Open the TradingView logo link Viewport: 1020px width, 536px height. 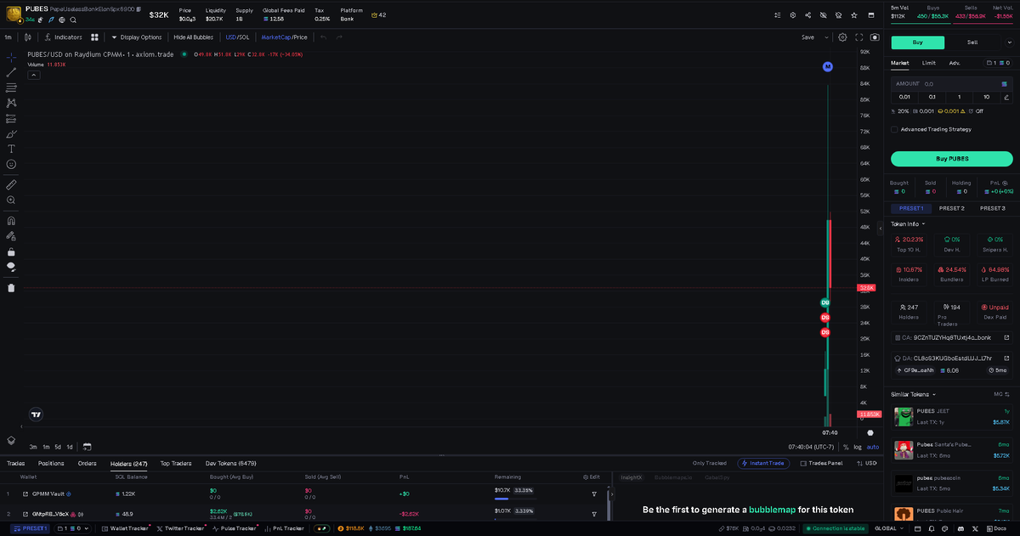point(36,415)
